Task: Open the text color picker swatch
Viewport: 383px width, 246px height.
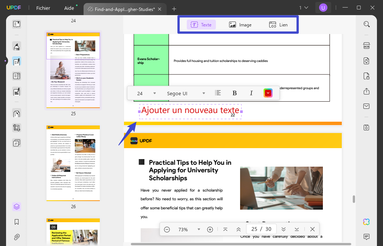Action: pos(268,93)
